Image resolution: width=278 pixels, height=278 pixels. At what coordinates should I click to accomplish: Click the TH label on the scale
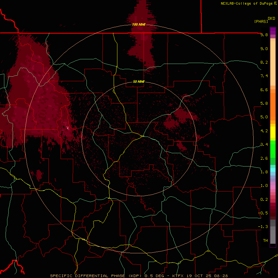pyautogui.click(x=265, y=241)
